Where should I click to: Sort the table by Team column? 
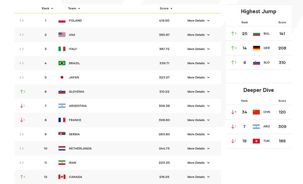(74, 8)
